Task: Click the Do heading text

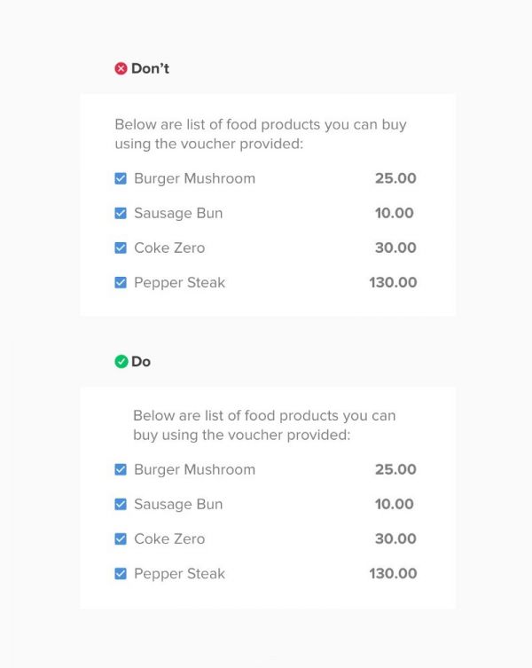Action: [x=141, y=362]
